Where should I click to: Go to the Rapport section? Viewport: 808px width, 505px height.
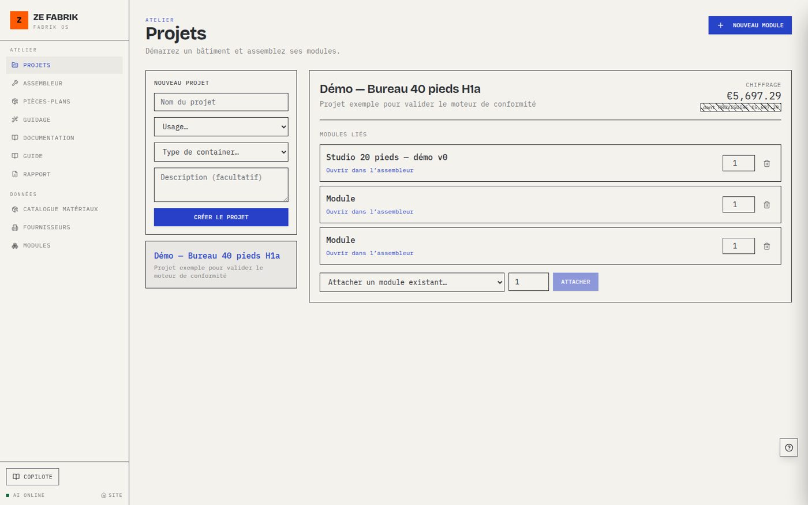(65, 174)
